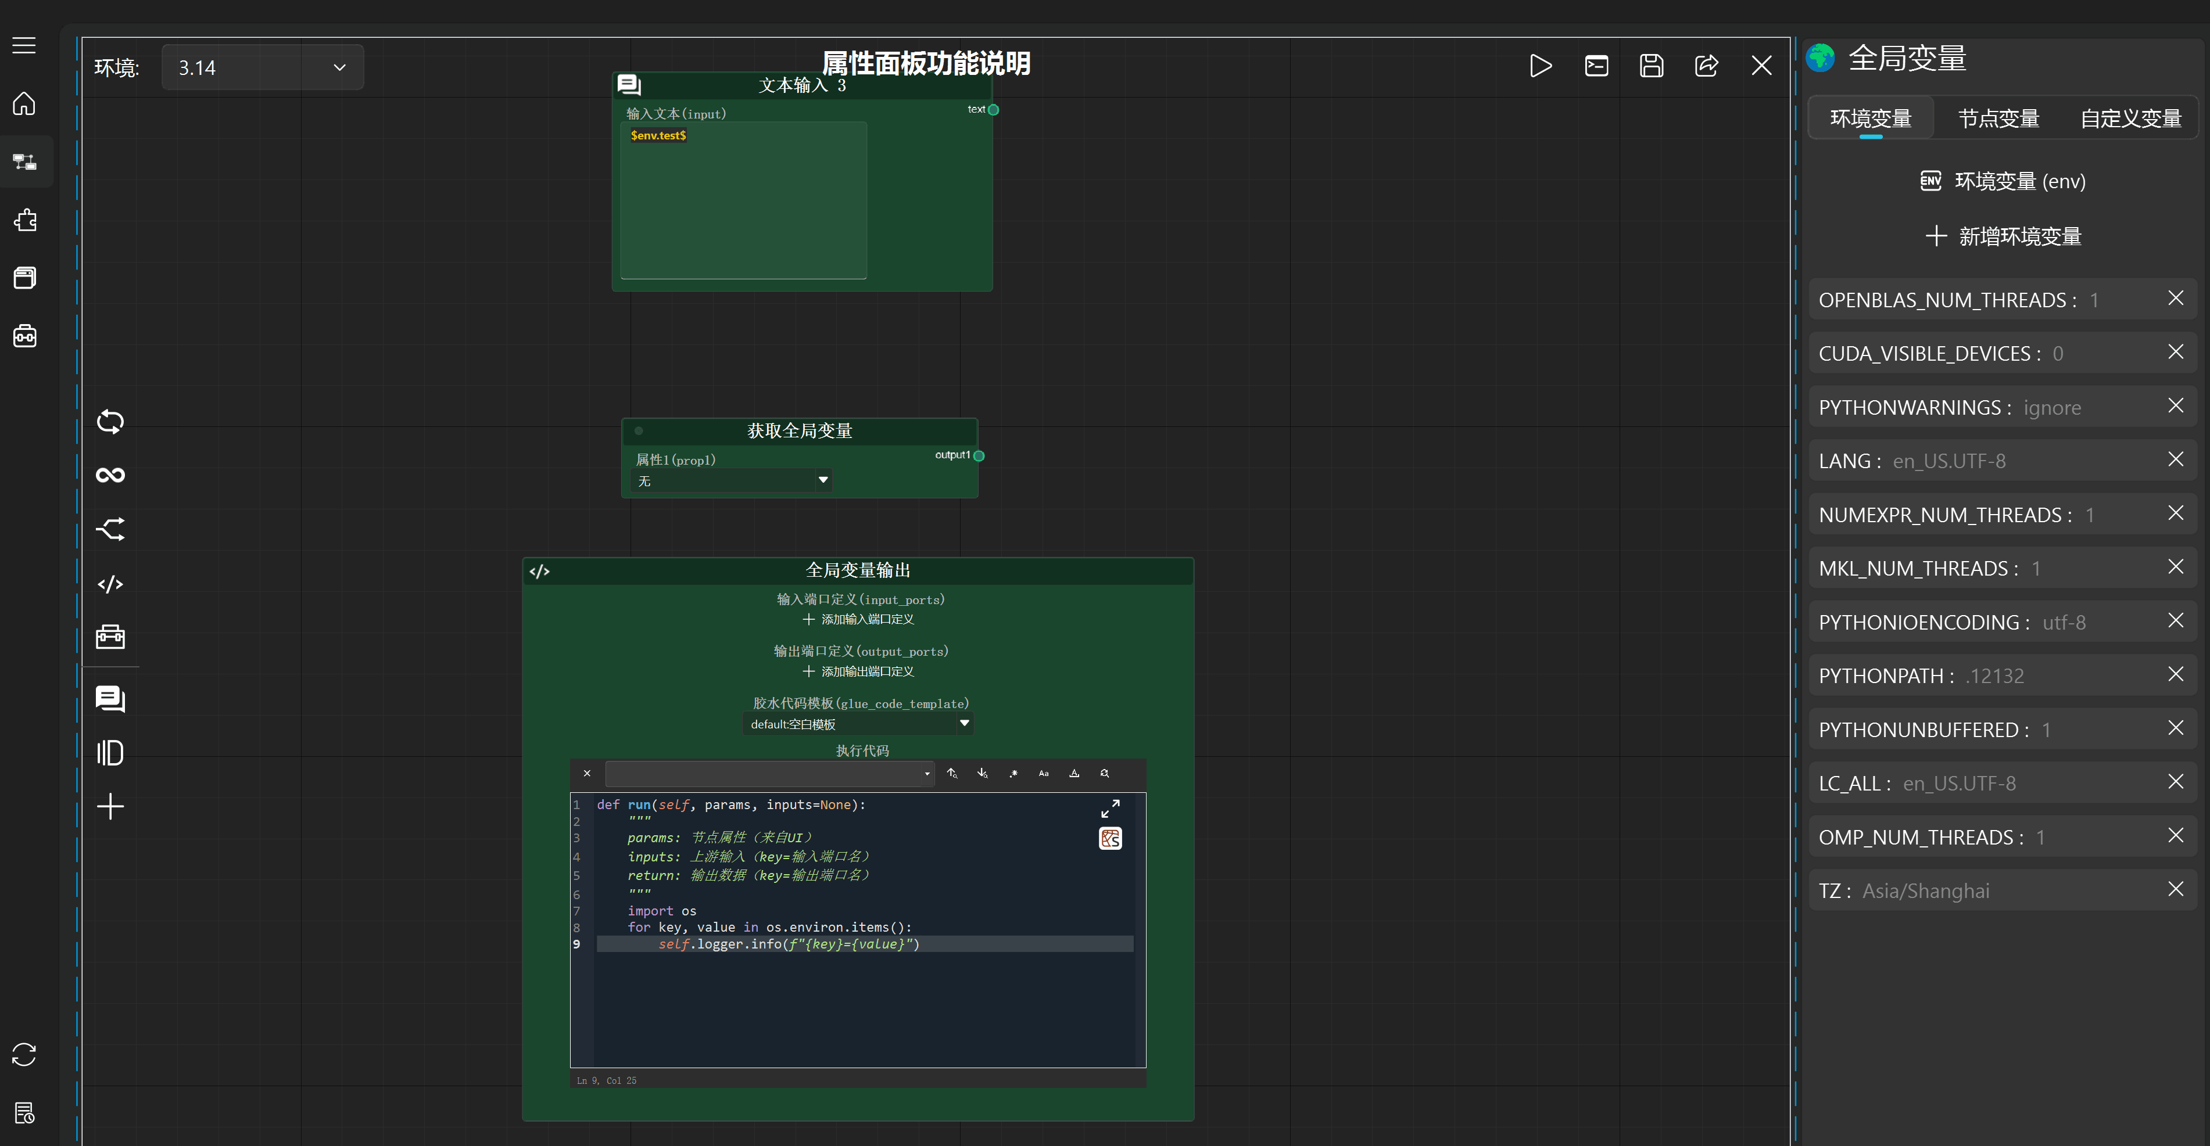Open the stacked windows sidebar icon
This screenshot has height=1146, width=2210.
click(25, 277)
